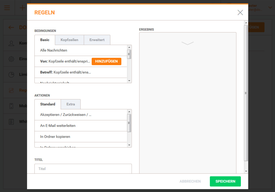
Task: Click the chevron in Ergebnis panel
Action: pyautogui.click(x=188, y=43)
